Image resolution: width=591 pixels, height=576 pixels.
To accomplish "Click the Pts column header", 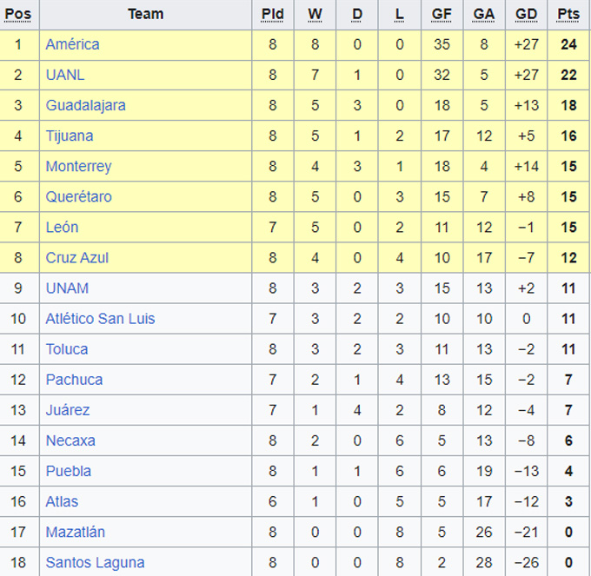I will pos(568,14).
